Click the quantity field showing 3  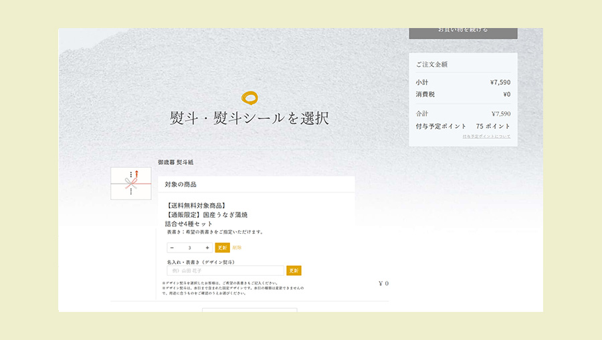(x=189, y=248)
